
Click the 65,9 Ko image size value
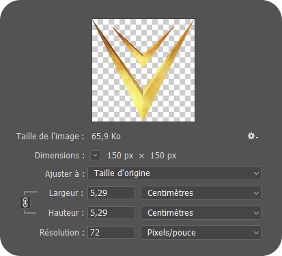tap(106, 137)
